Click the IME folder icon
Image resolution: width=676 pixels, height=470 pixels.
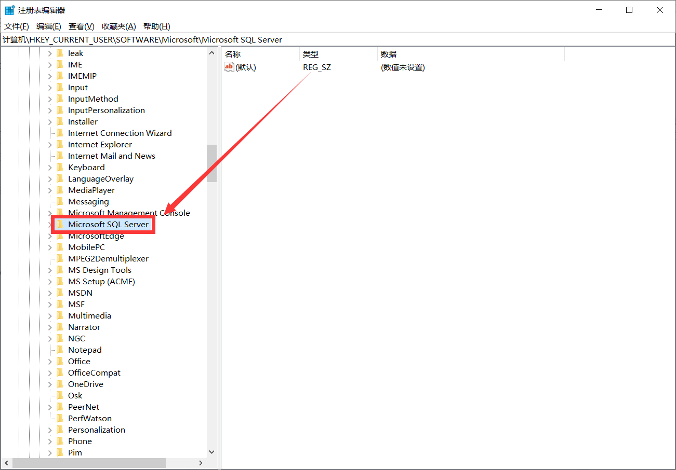[x=60, y=64]
